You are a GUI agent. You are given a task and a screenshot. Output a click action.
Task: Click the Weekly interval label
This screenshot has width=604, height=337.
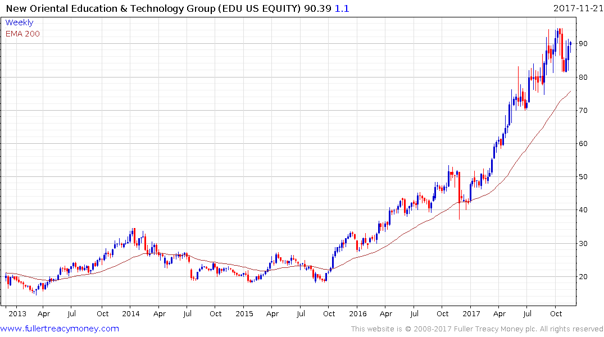click(19, 22)
